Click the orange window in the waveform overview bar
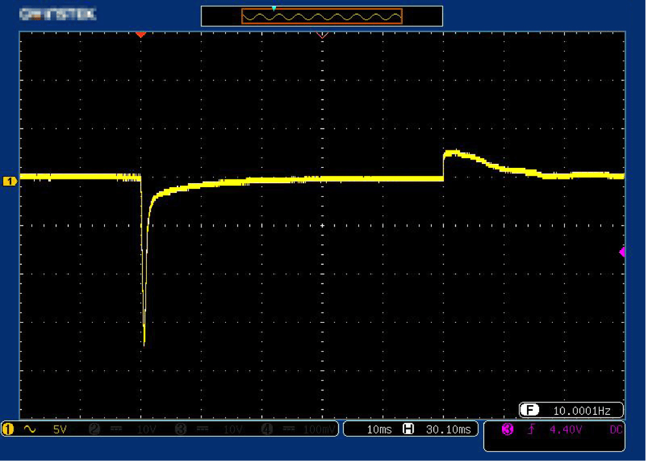 pyautogui.click(x=321, y=16)
